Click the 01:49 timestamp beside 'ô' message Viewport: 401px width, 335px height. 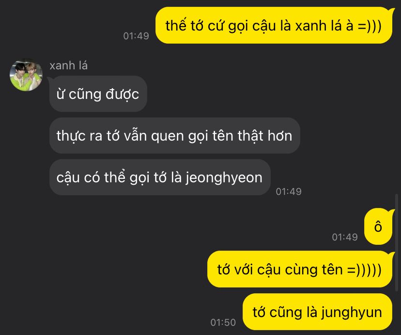(345, 237)
